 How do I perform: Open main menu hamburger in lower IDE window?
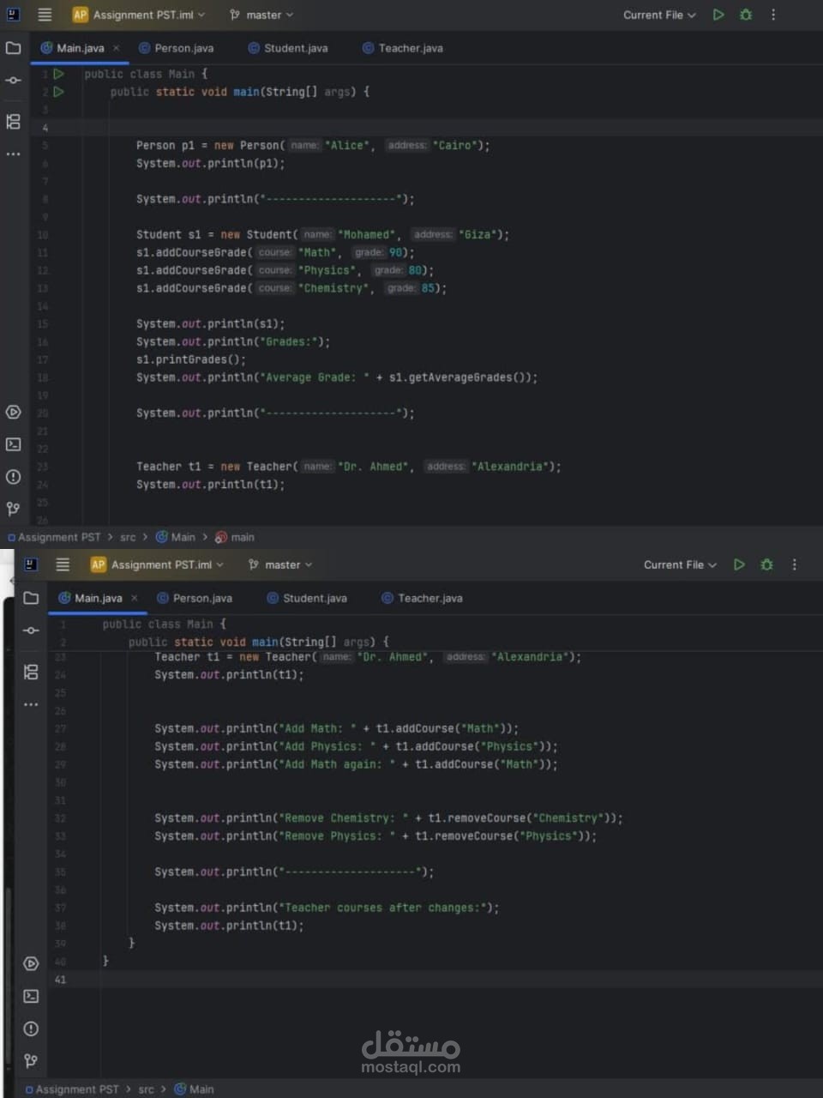pyautogui.click(x=63, y=564)
